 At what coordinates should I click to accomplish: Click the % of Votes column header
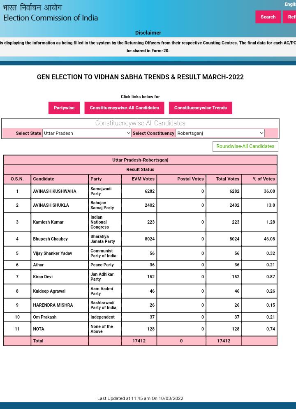click(264, 179)
